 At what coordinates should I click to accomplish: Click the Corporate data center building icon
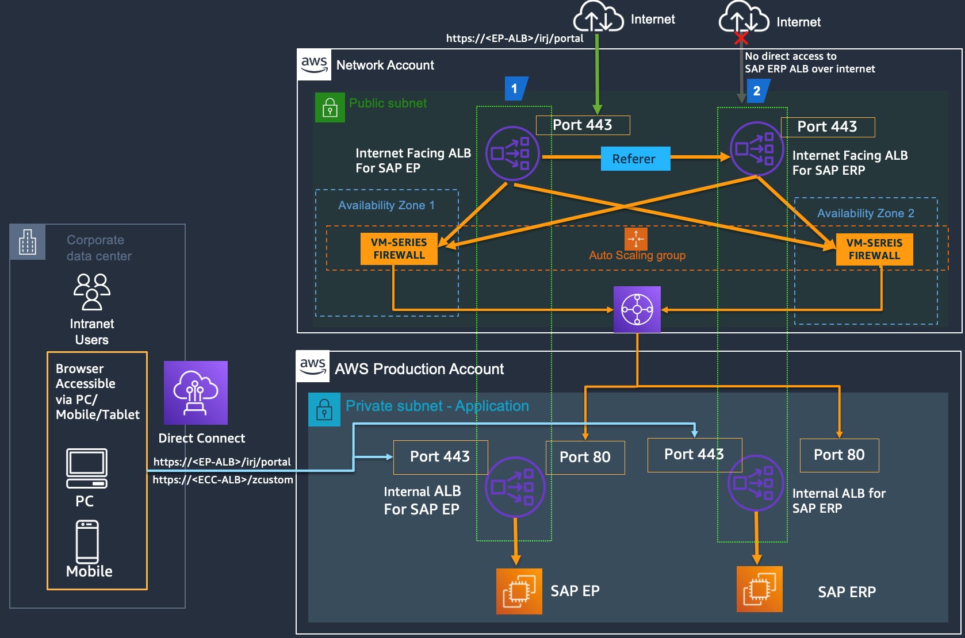[28, 242]
